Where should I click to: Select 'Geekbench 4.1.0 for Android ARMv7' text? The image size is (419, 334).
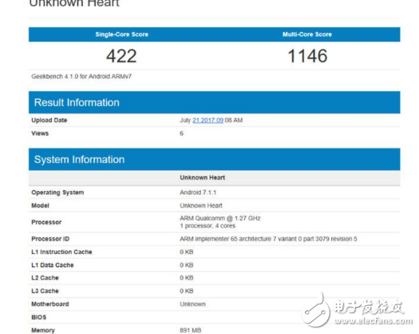pos(81,77)
